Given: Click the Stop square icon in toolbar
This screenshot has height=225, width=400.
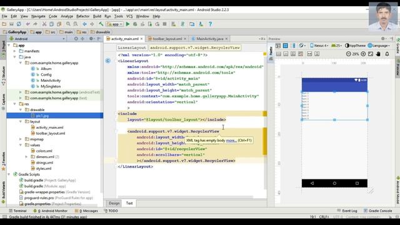Looking at the screenshot, I should [x=165, y=24].
